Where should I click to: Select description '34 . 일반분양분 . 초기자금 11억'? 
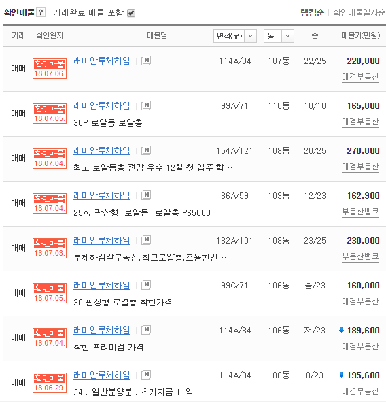[x=133, y=392]
